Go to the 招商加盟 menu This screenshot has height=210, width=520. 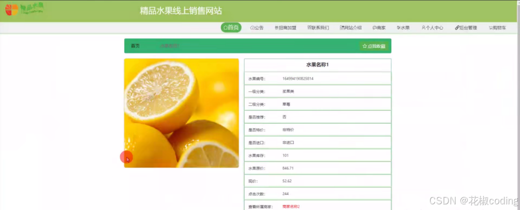[x=285, y=28]
